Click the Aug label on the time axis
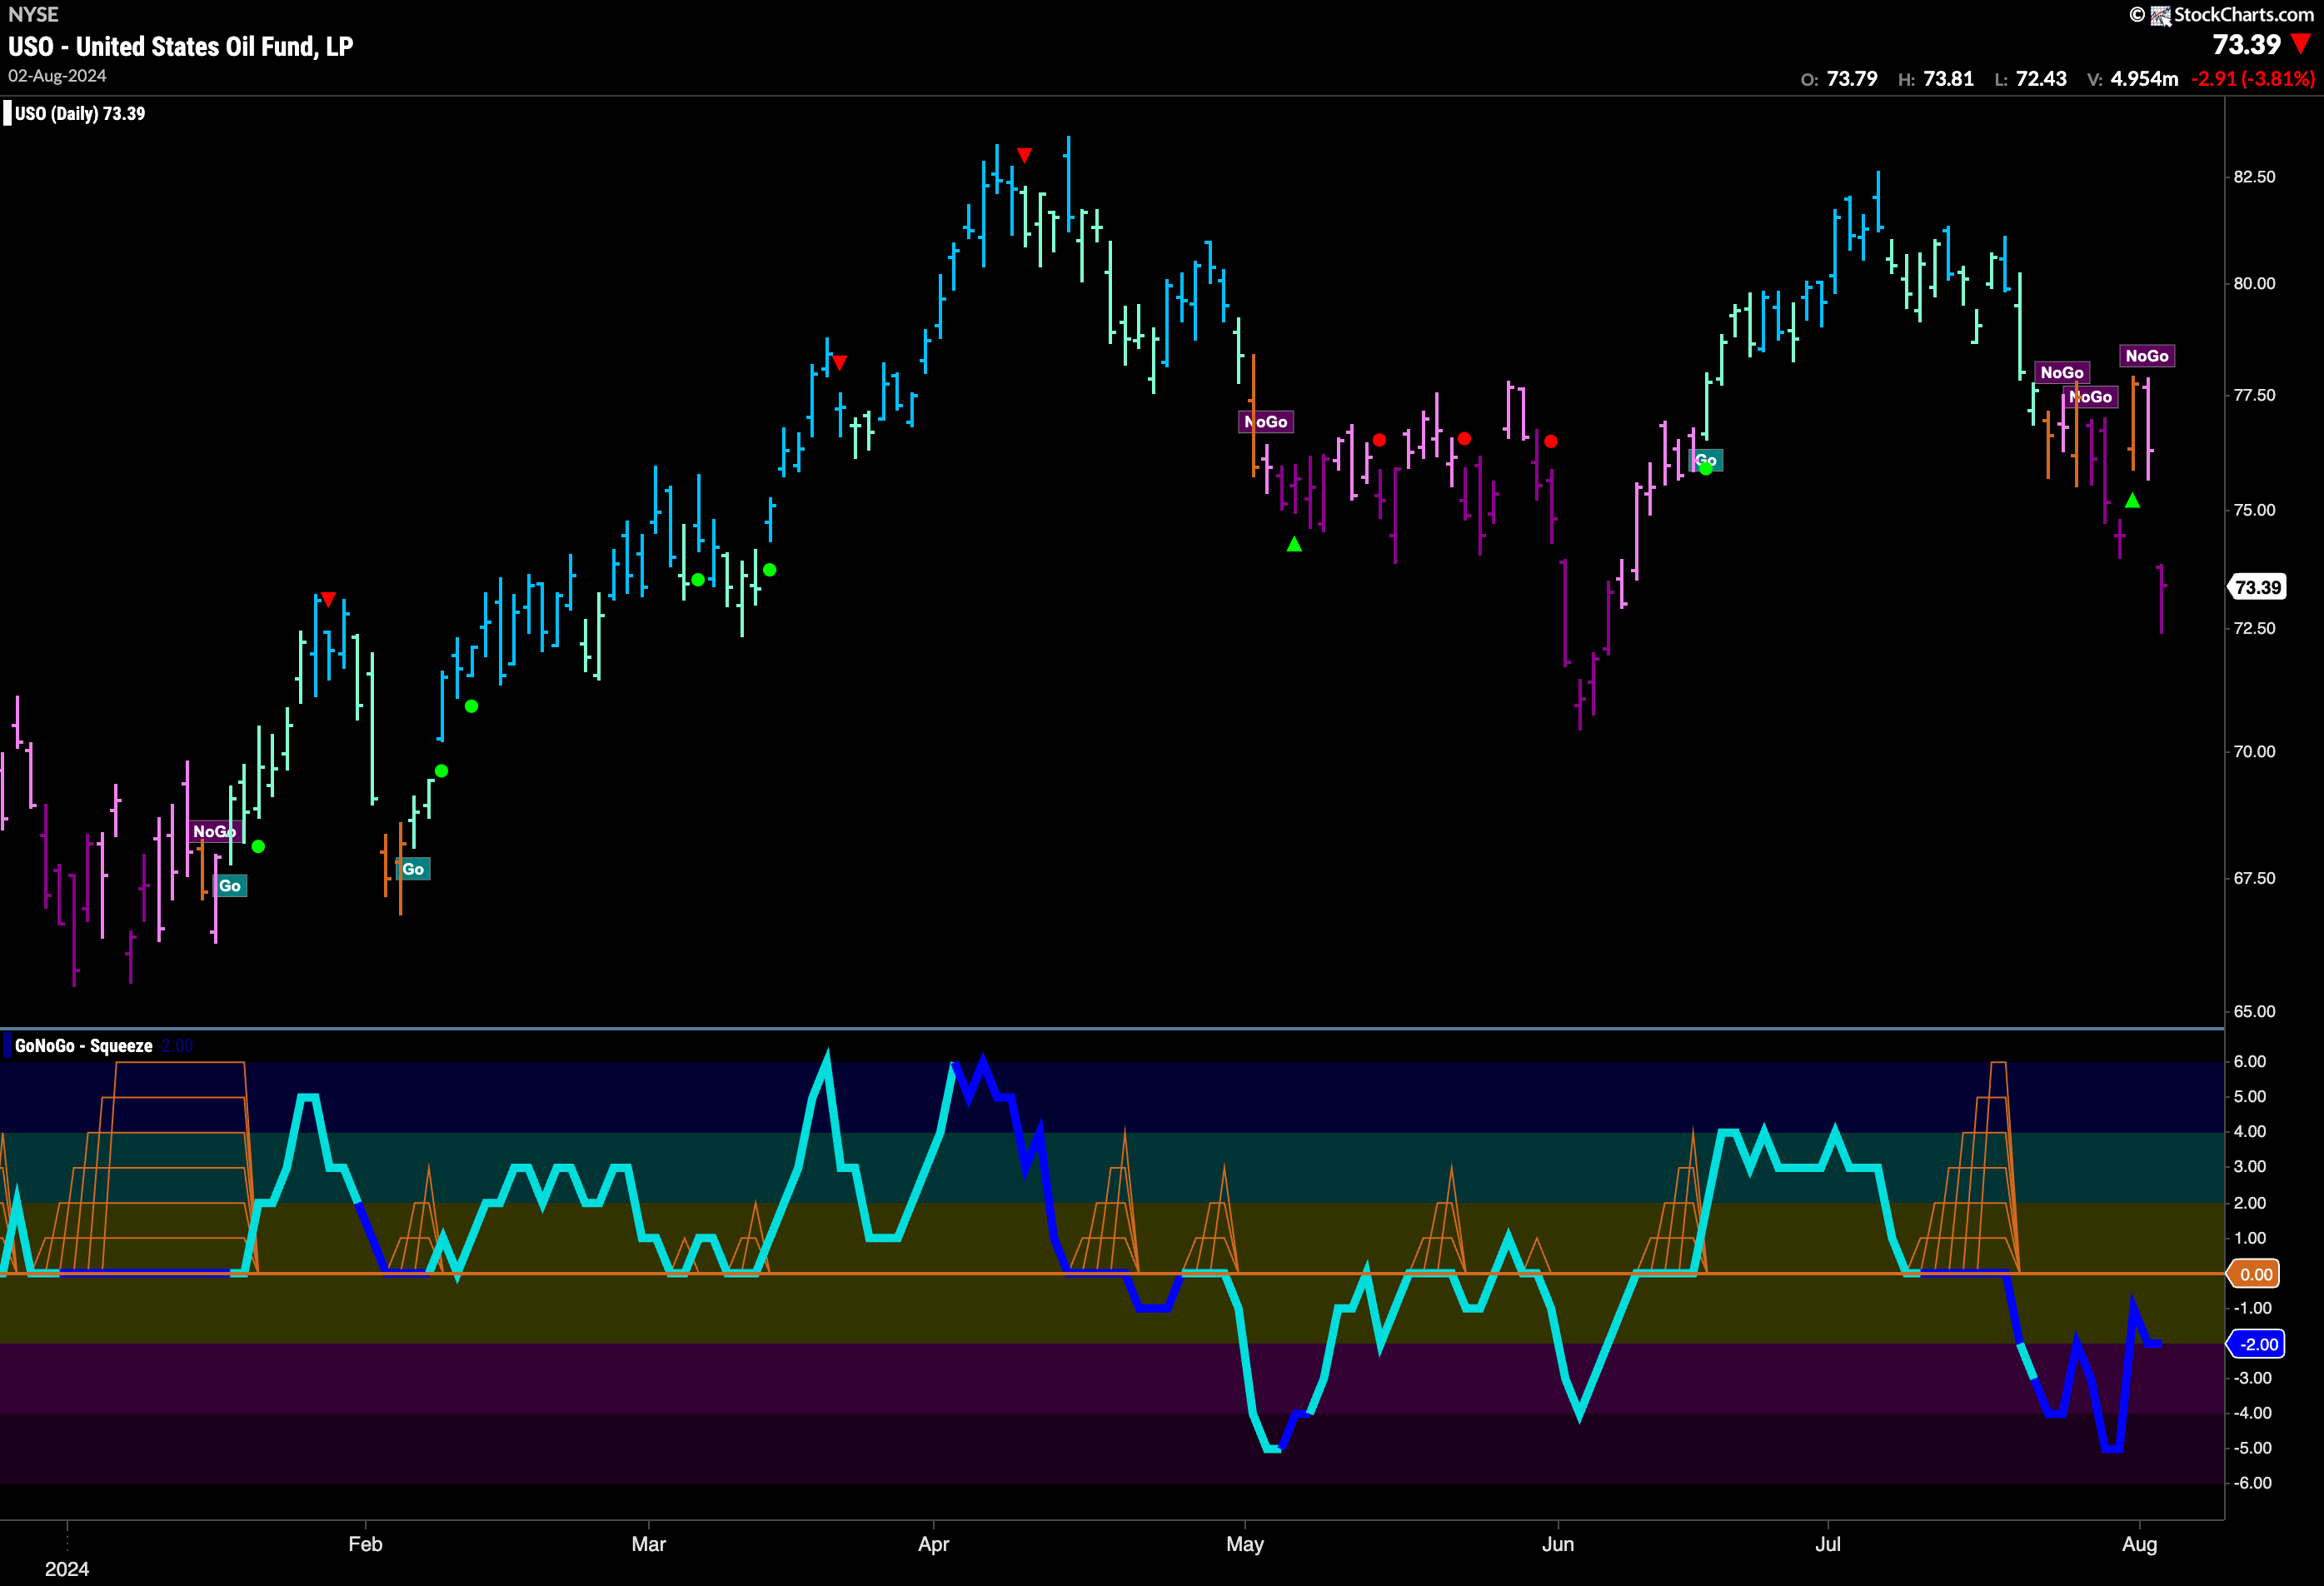2324x1586 pixels. point(2139,1544)
